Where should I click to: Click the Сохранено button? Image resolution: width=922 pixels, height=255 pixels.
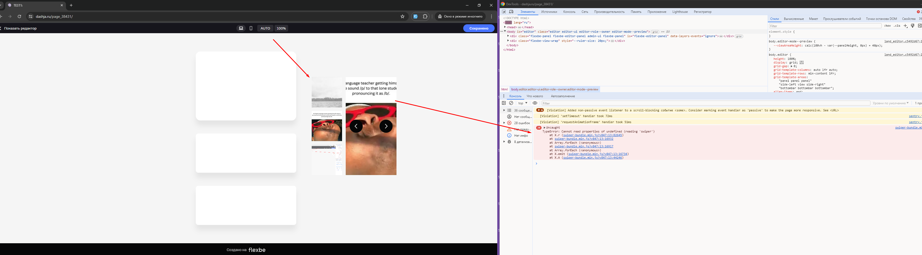click(x=479, y=28)
